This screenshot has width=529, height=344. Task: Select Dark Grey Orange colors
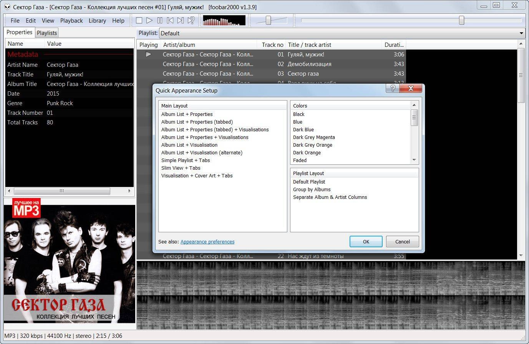(312, 145)
